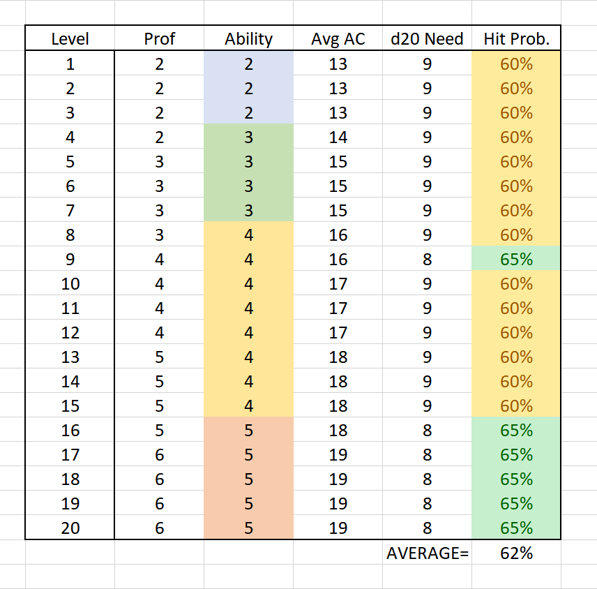Select the Prof value in Level 17 row

pos(160,455)
